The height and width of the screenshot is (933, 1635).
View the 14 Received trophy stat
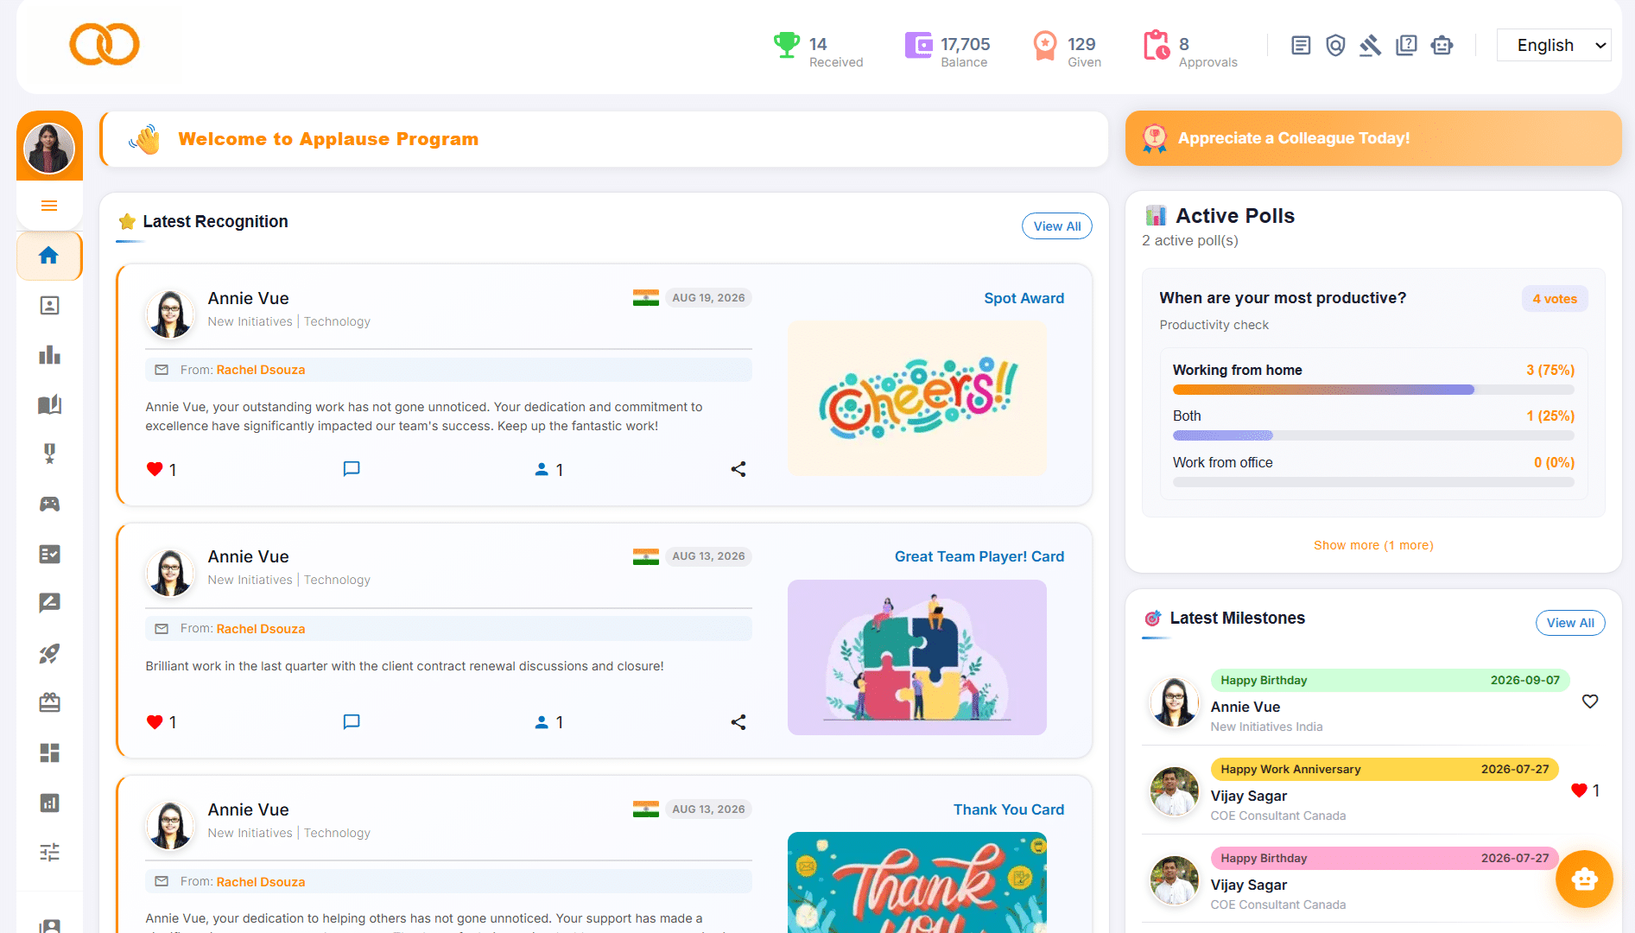coord(818,51)
